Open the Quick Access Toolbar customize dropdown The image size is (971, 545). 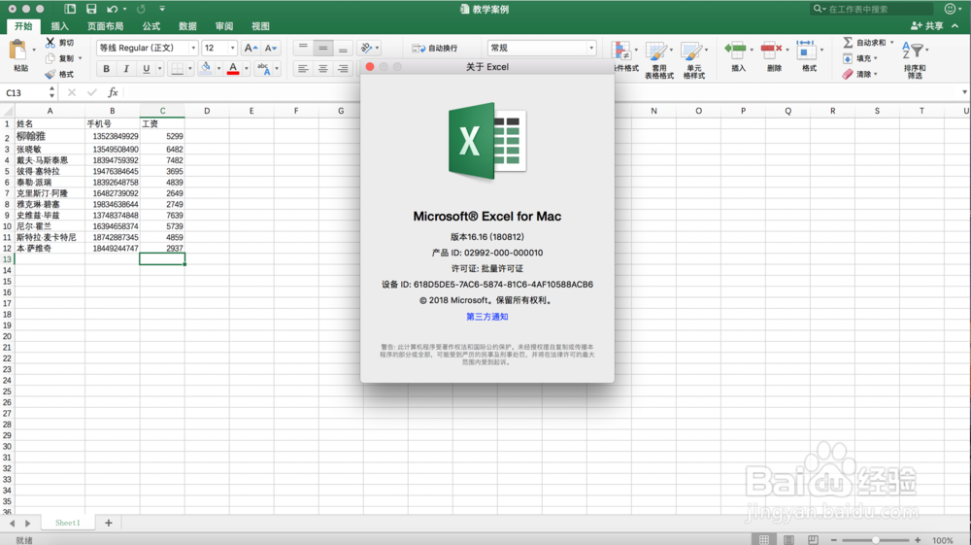[162, 9]
